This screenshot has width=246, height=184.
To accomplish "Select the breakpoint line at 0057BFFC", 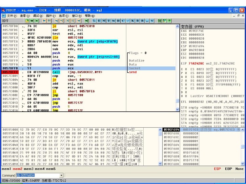I will click(88, 72).
